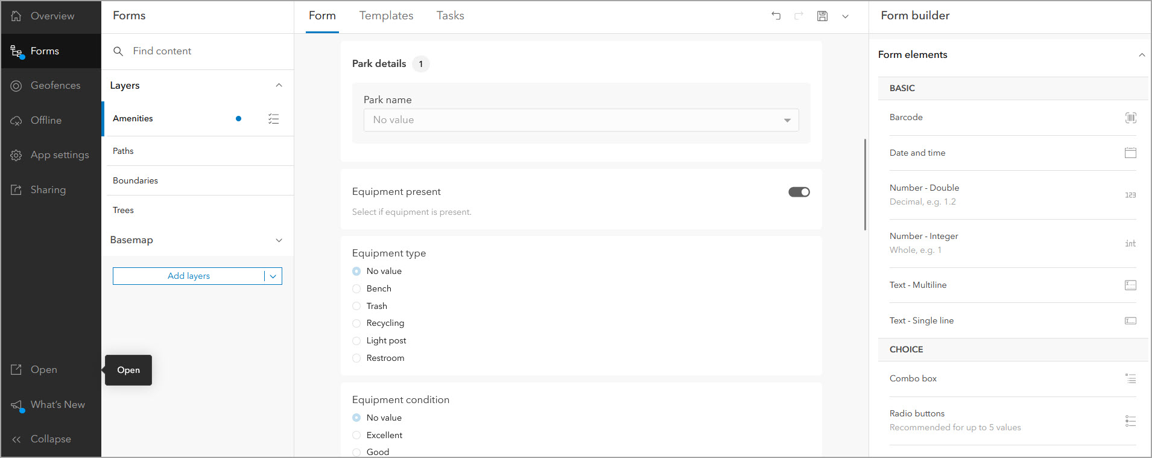The height and width of the screenshot is (458, 1152).
Task: Open the Sharing section icon
Action: pos(16,190)
